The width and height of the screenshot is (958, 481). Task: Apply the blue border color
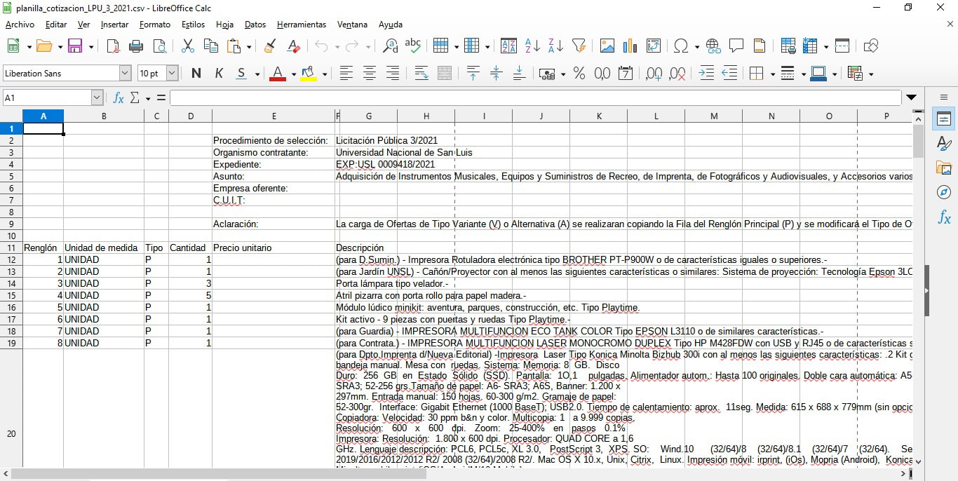[x=818, y=74]
